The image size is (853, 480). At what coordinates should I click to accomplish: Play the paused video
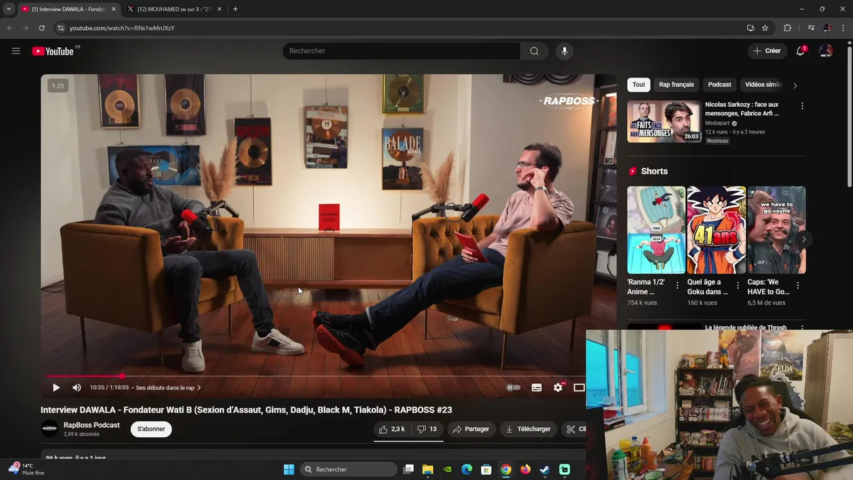pyautogui.click(x=56, y=387)
